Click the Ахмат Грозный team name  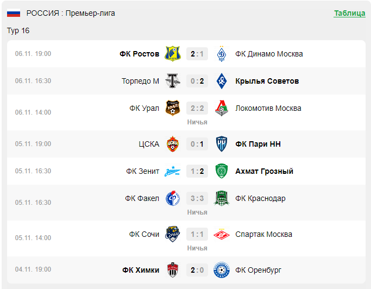pyautogui.click(x=265, y=171)
